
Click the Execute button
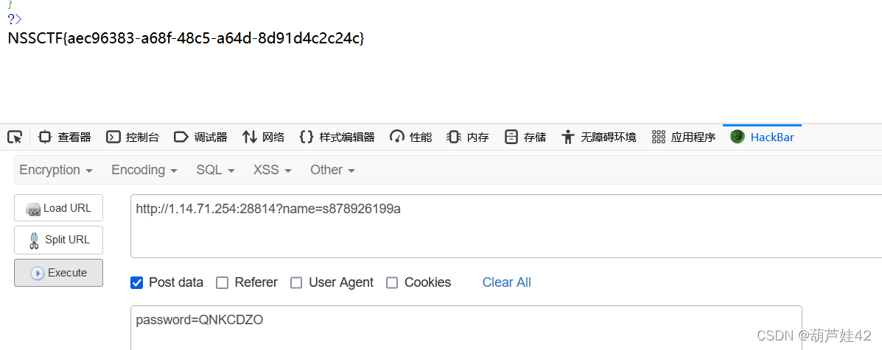click(58, 273)
